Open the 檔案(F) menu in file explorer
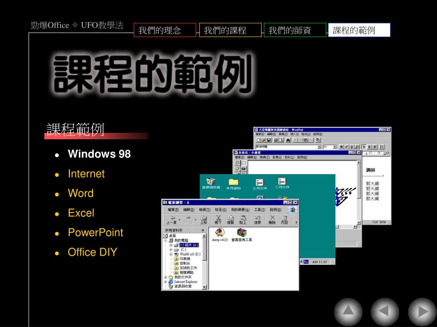This screenshot has width=437, height=327. (x=173, y=209)
